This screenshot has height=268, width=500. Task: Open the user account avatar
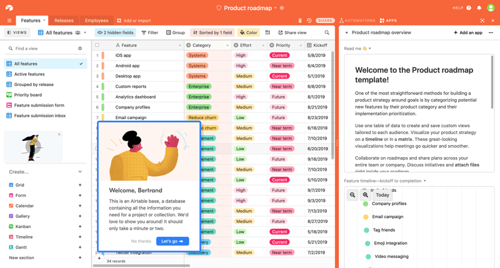(x=491, y=8)
